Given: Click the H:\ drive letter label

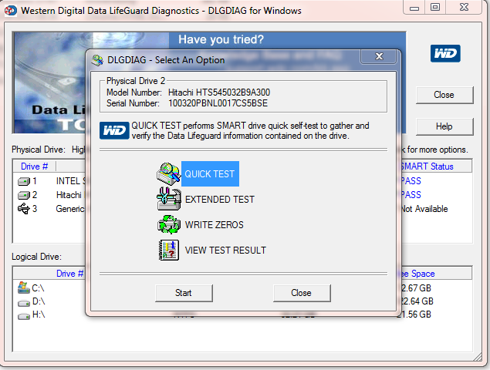Looking at the screenshot, I should 39,314.
